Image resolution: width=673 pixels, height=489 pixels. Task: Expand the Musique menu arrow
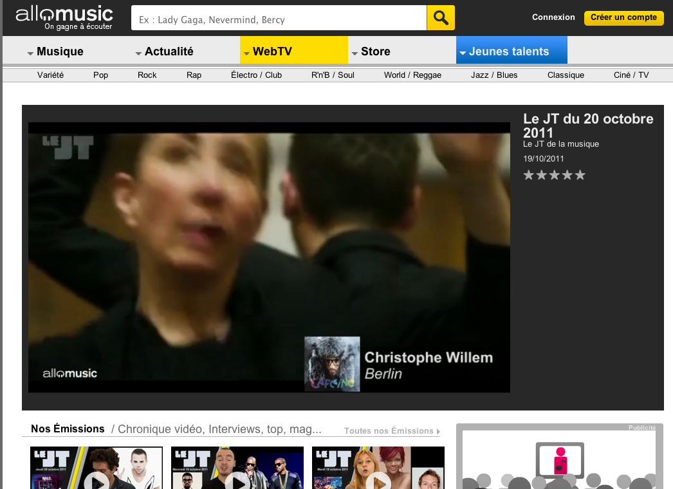point(30,53)
